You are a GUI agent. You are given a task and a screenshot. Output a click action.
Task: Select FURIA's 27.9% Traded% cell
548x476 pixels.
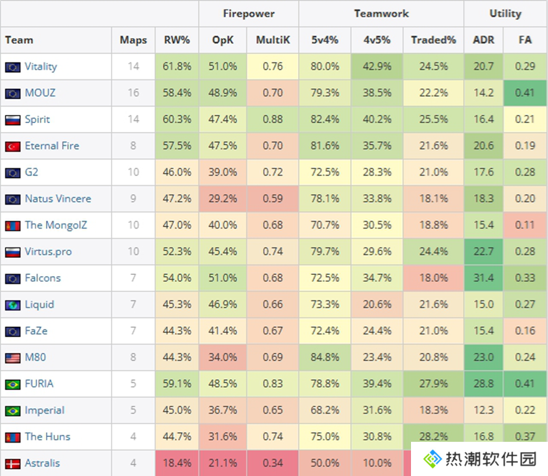click(x=434, y=384)
